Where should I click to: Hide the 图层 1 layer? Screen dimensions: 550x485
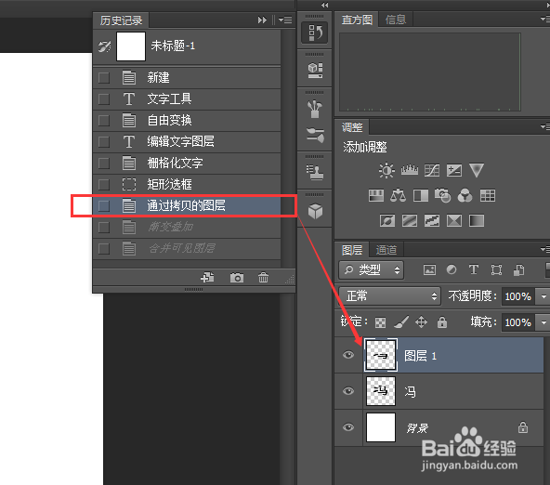(x=348, y=355)
